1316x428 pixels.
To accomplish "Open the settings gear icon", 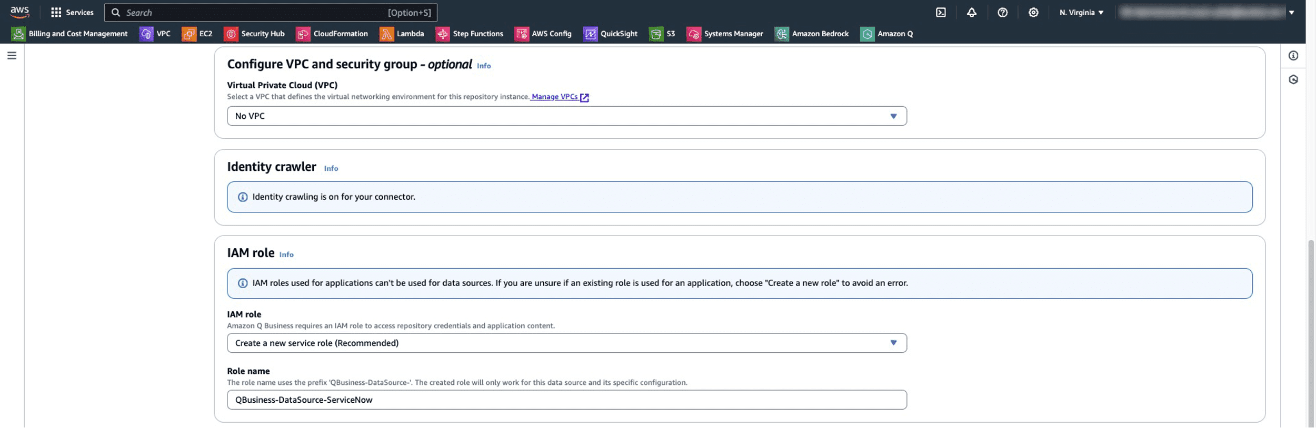I will [1033, 13].
